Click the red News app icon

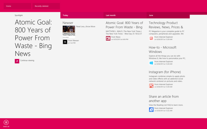pos(108,38)
